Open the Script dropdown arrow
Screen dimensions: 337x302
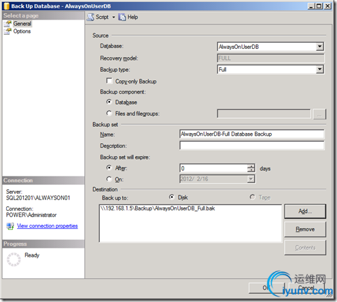pos(113,17)
